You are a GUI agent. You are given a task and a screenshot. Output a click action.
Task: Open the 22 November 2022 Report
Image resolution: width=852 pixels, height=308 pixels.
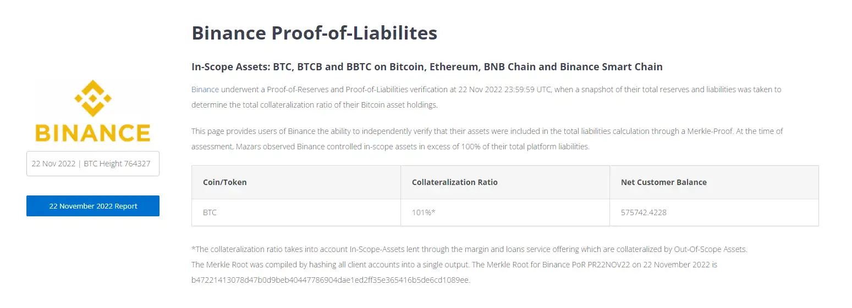93,206
